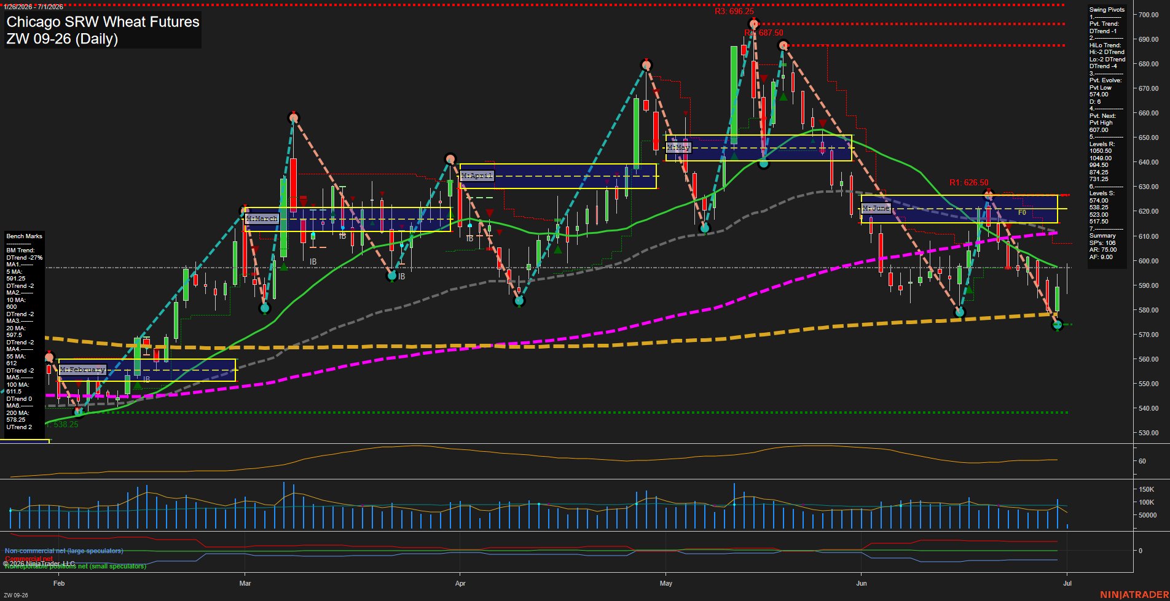
Task: Click the swing high pivot circle at 687.50 dotted line
Action: 783,45
